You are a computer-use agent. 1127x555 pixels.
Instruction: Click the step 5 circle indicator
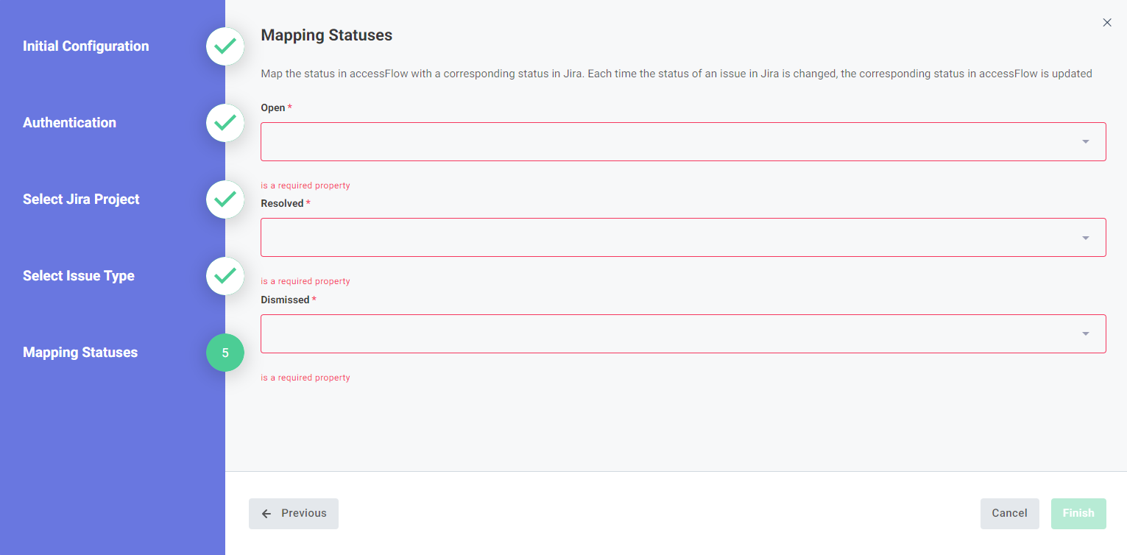[225, 353]
